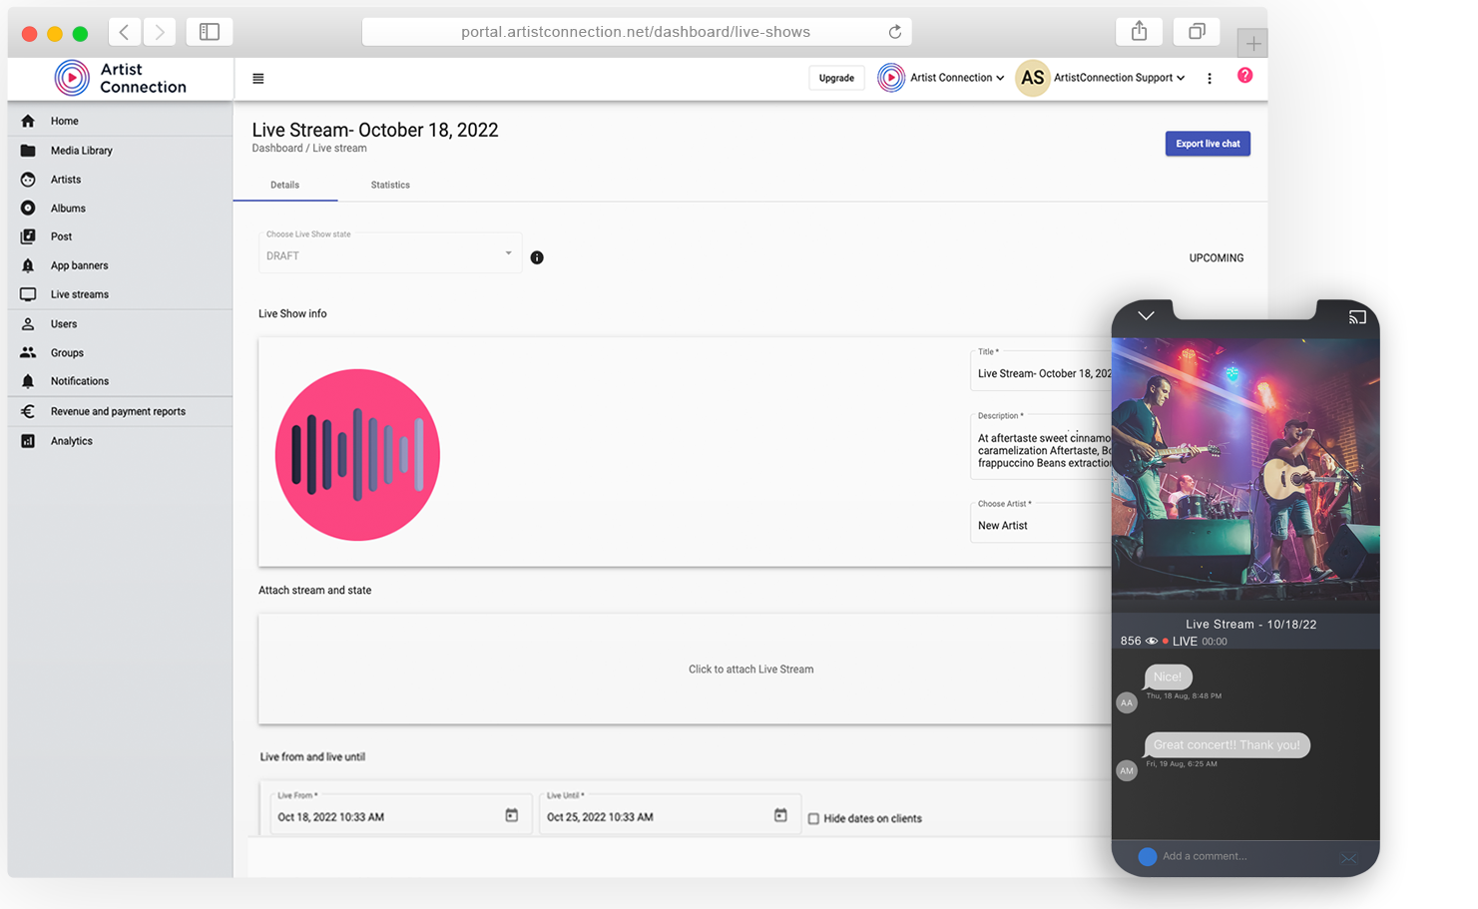Viewport: 1478px width, 909px height.
Task: Click the three-dot more options icon
Action: click(x=1210, y=79)
